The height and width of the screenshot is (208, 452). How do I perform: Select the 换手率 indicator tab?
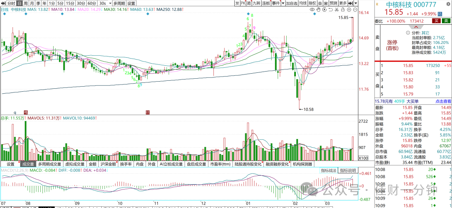tap(126, 164)
